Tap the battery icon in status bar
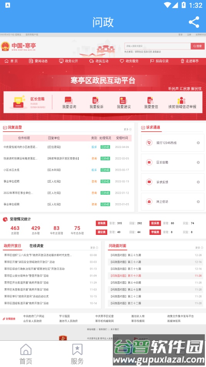Viewport: 206px width, 367px height. (x=184, y=5)
